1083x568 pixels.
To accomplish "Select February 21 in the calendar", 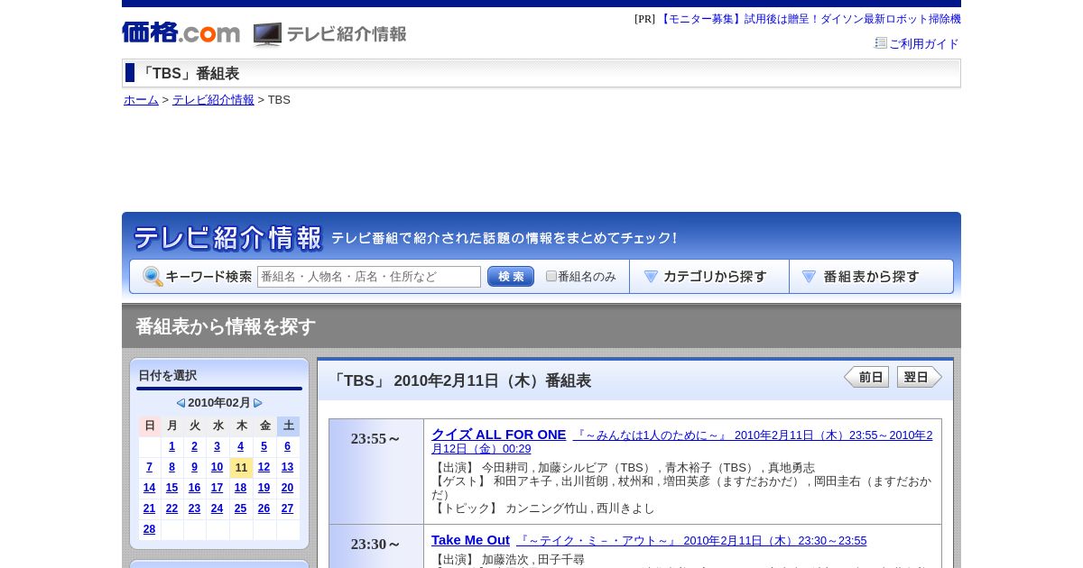I will pyautogui.click(x=149, y=508).
